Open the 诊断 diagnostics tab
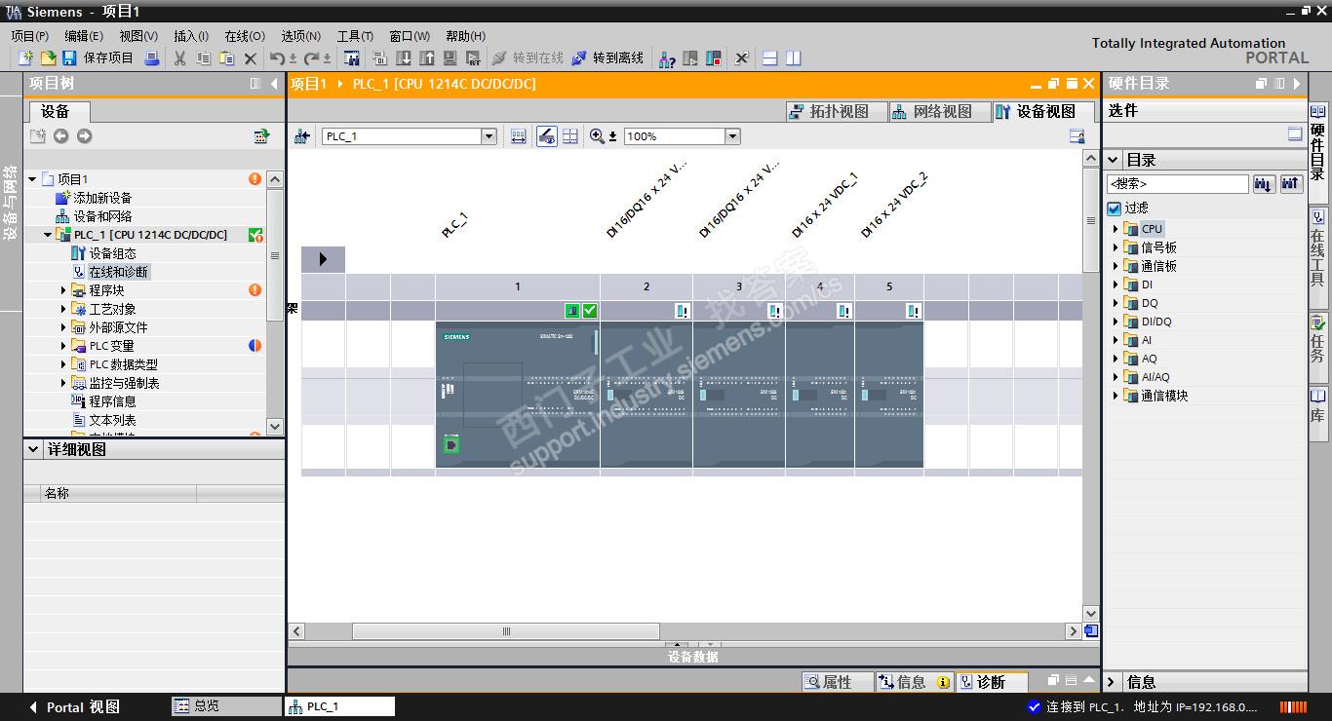Screen dimensions: 1332x721 pos(991,682)
